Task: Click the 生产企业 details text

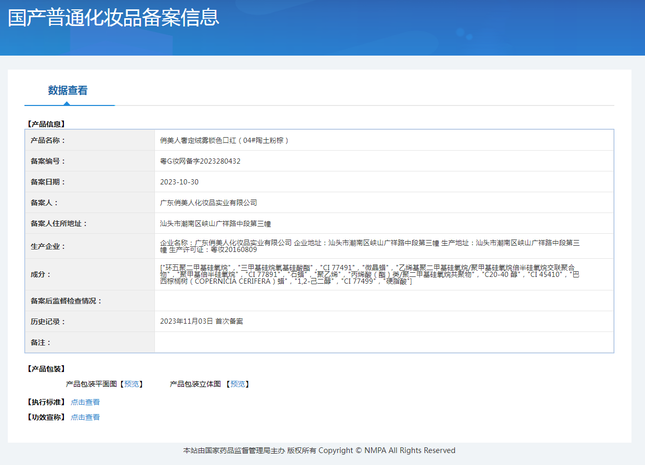Action: (x=369, y=246)
